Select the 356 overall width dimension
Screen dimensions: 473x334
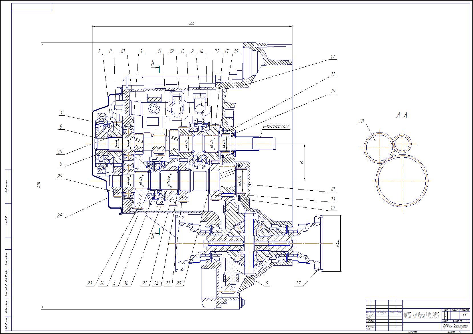pos(192,24)
